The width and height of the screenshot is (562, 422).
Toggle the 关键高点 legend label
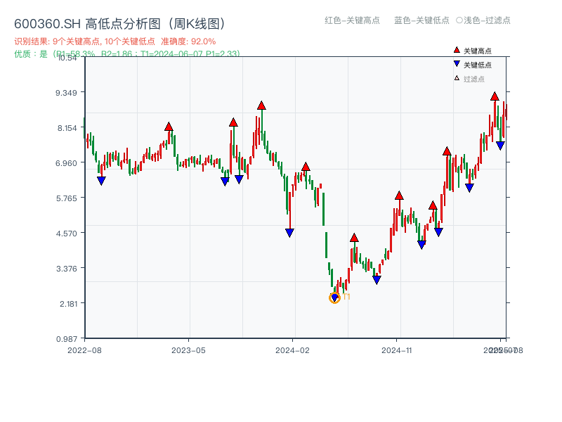point(478,51)
